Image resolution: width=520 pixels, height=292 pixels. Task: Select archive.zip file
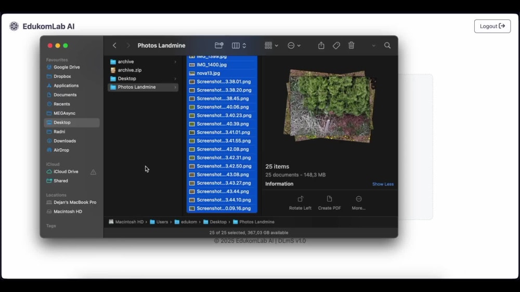tap(143, 70)
